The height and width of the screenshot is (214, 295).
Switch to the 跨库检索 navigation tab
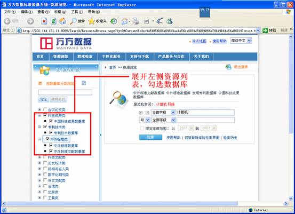coord(85,57)
